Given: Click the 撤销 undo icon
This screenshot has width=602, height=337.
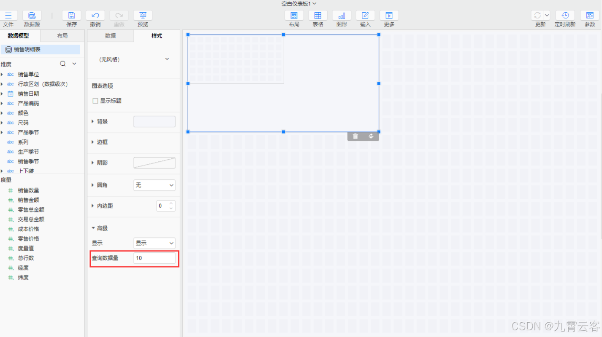Looking at the screenshot, I should pyautogui.click(x=95, y=16).
